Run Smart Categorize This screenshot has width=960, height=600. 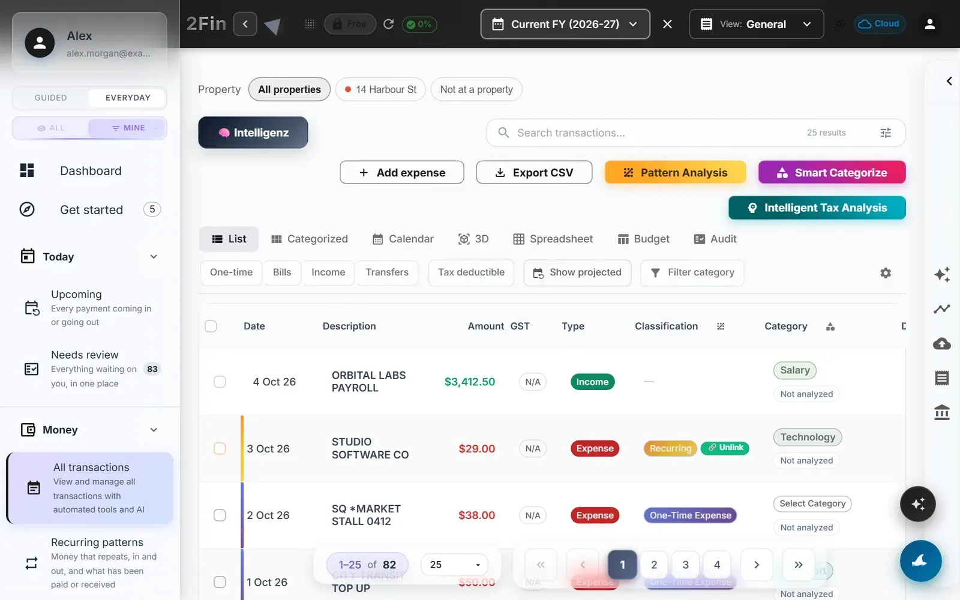click(832, 173)
